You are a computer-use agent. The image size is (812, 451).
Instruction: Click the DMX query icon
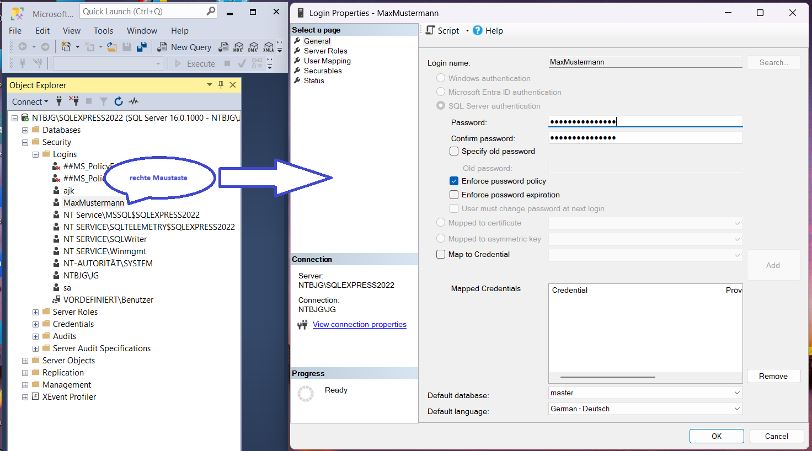coord(253,47)
